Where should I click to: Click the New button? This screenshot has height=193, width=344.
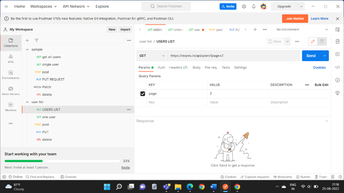112,30
